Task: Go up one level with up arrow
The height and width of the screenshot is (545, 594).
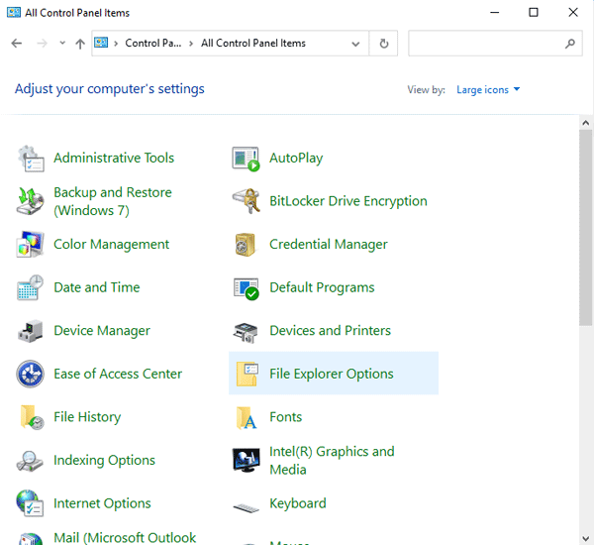Action: click(80, 44)
